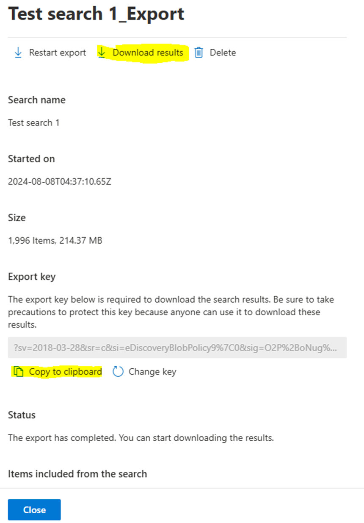Click the Test search 1_Export title
364x523 pixels.
click(x=96, y=14)
